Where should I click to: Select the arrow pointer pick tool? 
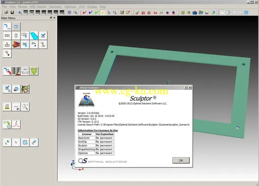(109, 13)
